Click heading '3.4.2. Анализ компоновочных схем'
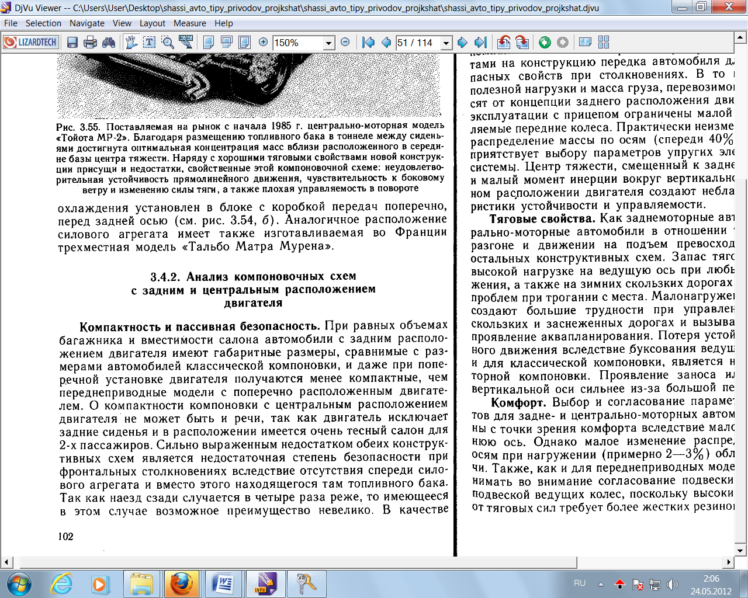 click(x=253, y=276)
